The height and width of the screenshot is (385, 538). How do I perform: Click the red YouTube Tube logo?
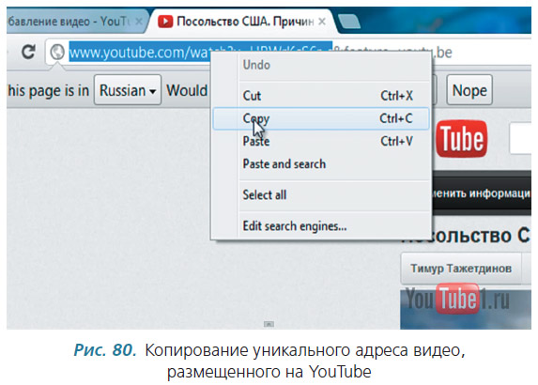tap(462, 139)
